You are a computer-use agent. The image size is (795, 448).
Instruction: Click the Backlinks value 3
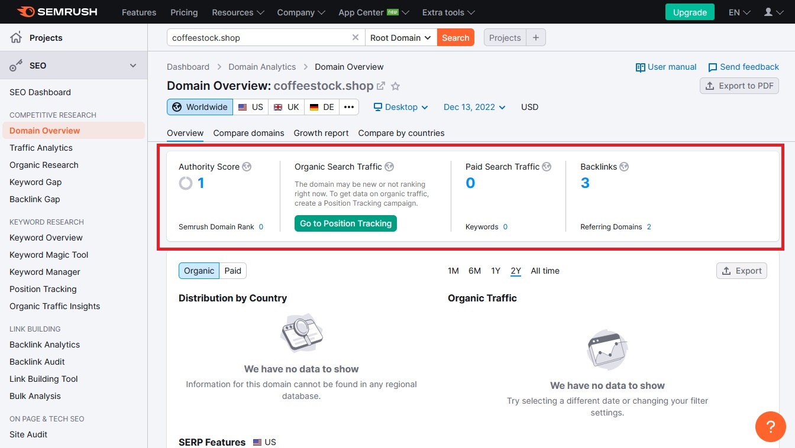(585, 183)
